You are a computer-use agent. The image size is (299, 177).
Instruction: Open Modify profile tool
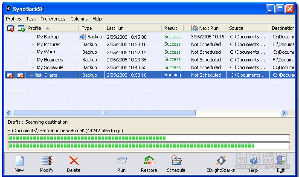coord(47,161)
